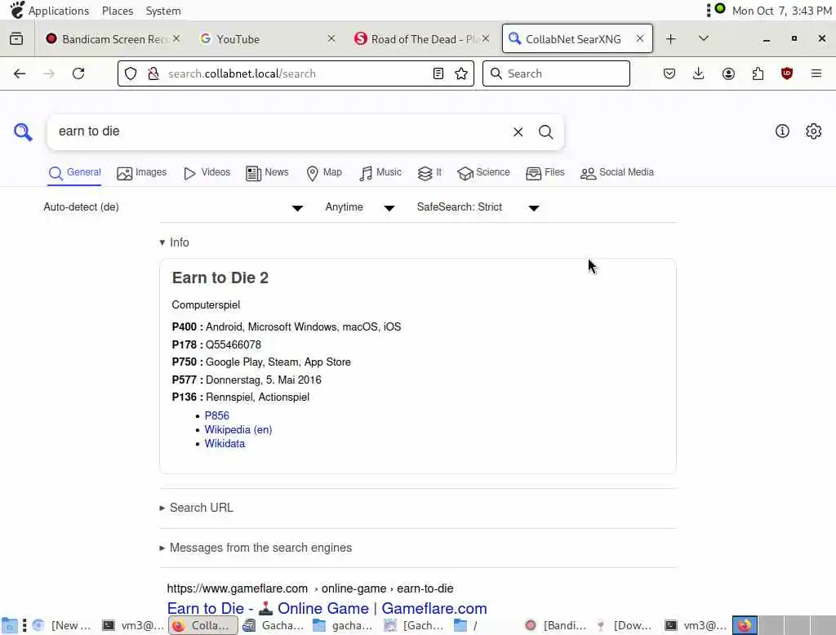The image size is (836, 635).
Task: Open the Wikipedia (en) link
Action: click(x=238, y=429)
